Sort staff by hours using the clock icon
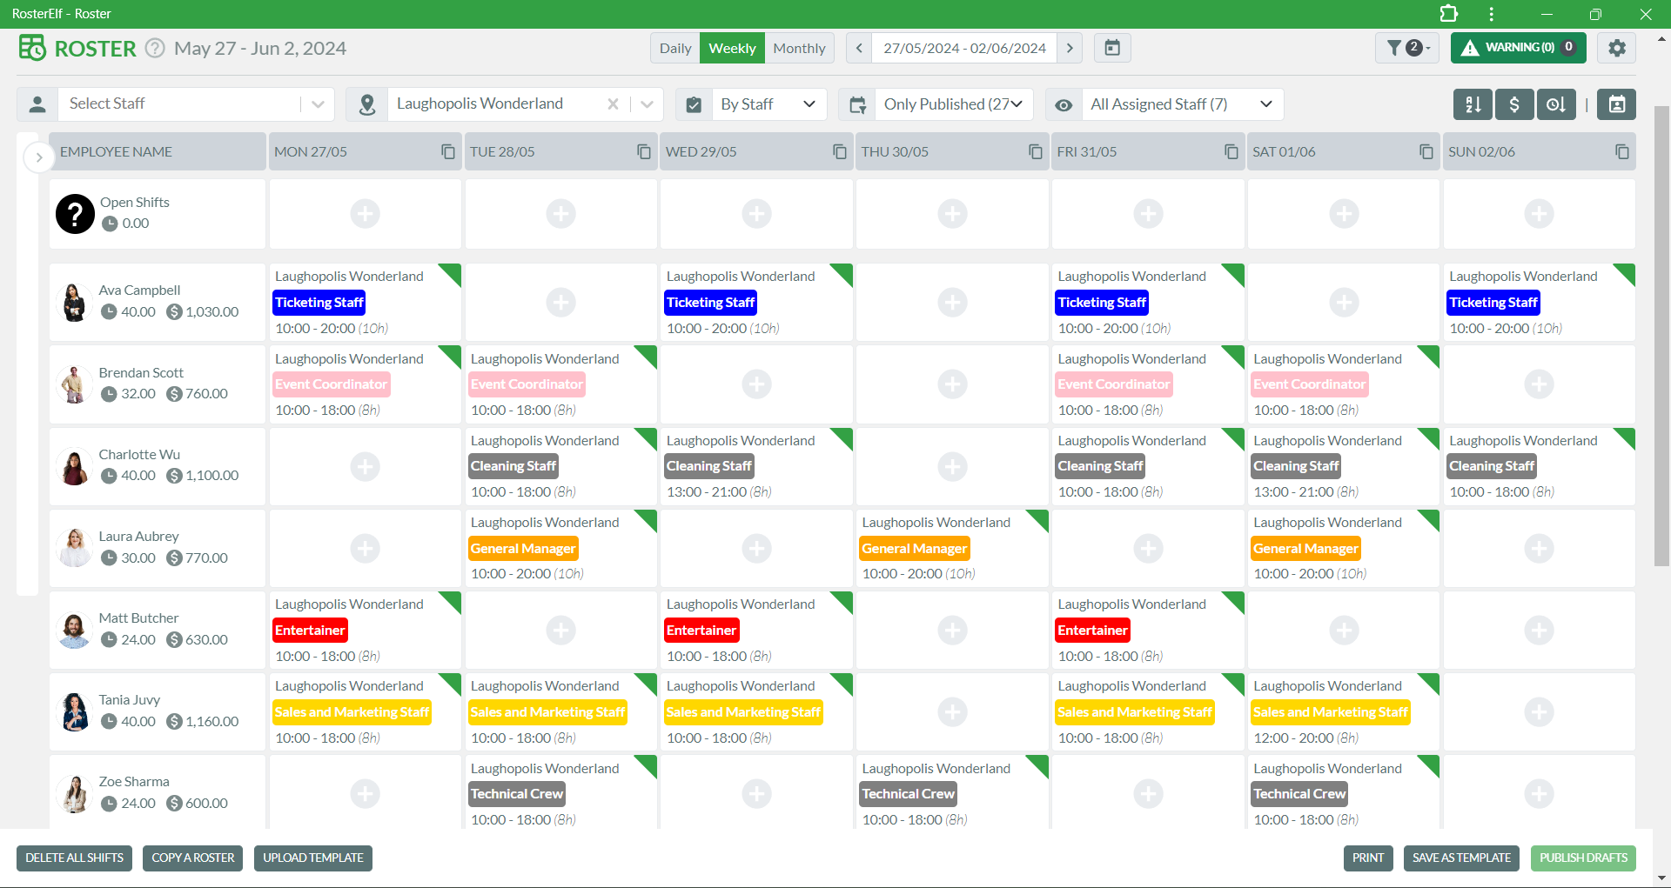This screenshot has width=1671, height=888. click(x=1556, y=104)
